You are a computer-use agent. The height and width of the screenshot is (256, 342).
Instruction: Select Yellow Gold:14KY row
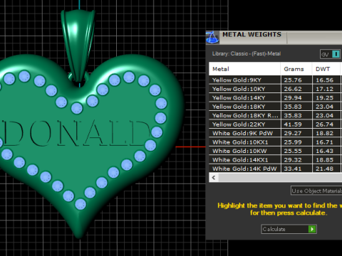tap(276, 97)
